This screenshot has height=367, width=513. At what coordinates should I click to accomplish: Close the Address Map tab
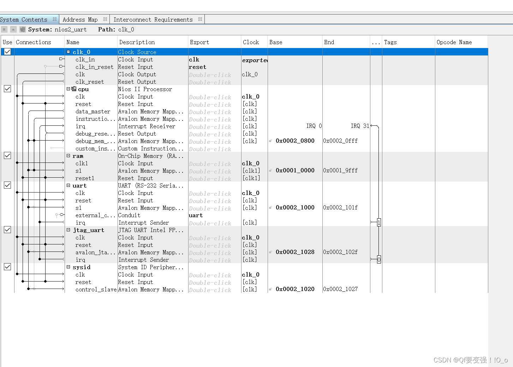point(105,19)
